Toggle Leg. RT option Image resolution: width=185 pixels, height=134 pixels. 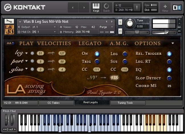pos(169,62)
